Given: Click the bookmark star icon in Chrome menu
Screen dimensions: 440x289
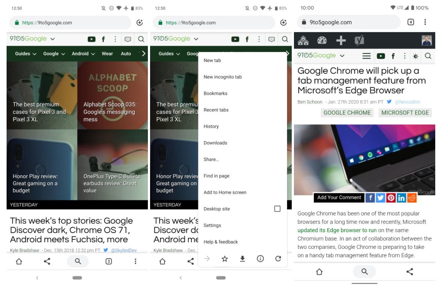Looking at the screenshot, I should [225, 259].
